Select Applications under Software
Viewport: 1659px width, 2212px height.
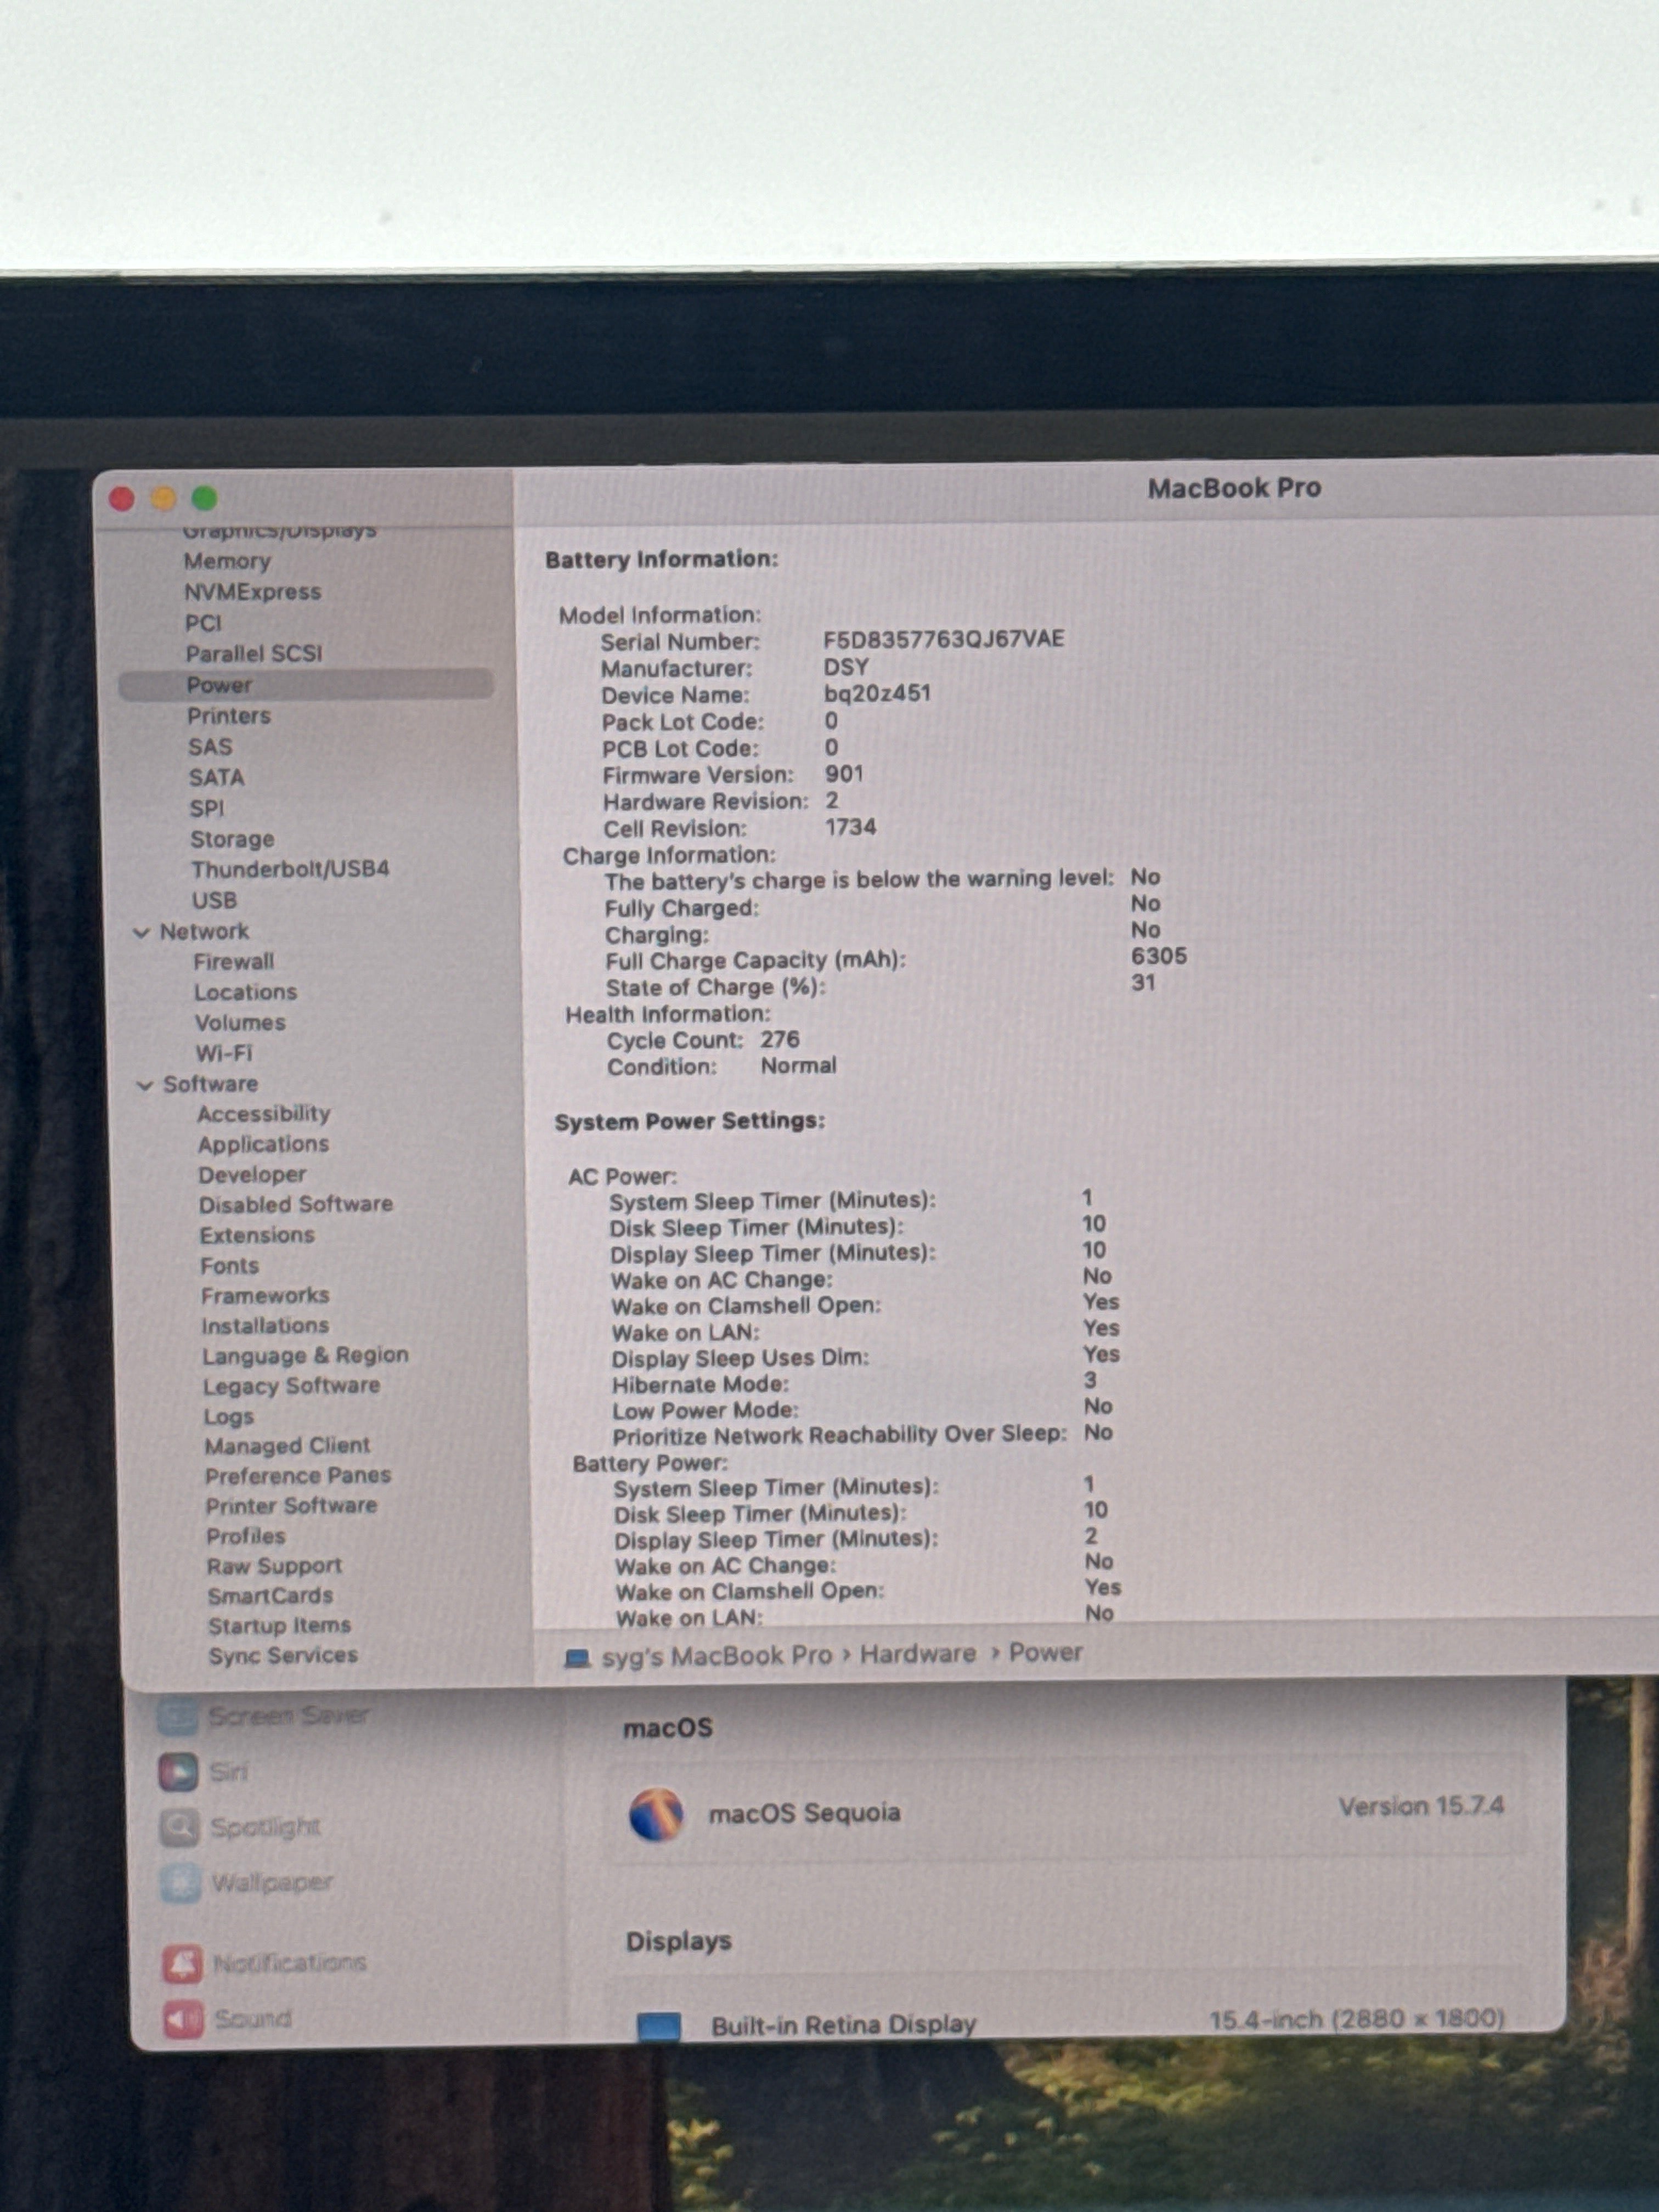(x=263, y=1144)
